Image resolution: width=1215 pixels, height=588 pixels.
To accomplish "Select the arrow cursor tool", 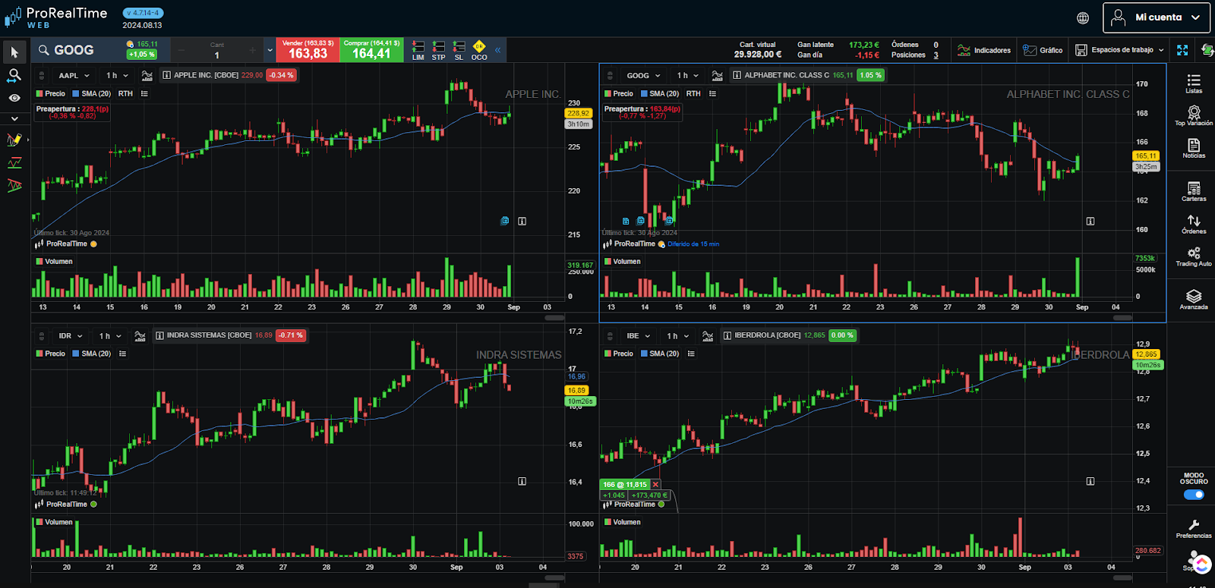I will [14, 52].
